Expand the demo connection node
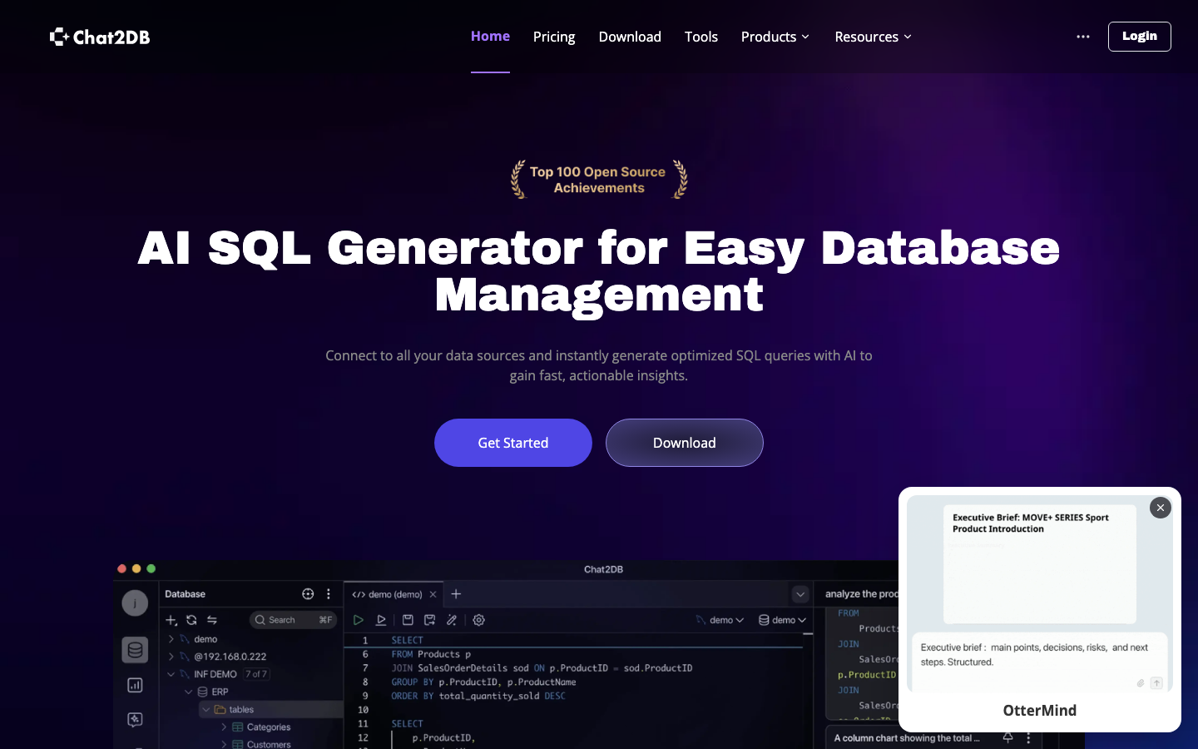Viewport: 1198px width, 749px height. 171,639
